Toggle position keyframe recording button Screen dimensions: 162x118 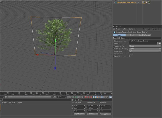94,97
